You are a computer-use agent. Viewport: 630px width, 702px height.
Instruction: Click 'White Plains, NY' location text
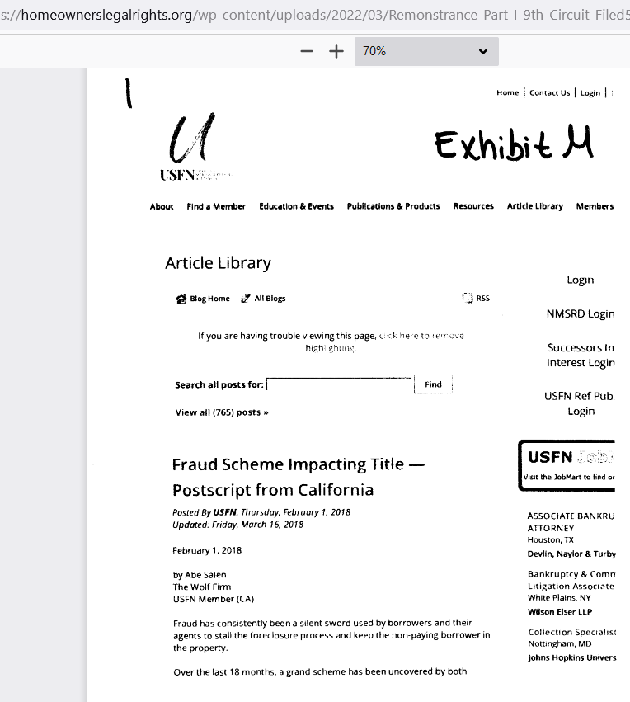click(559, 598)
